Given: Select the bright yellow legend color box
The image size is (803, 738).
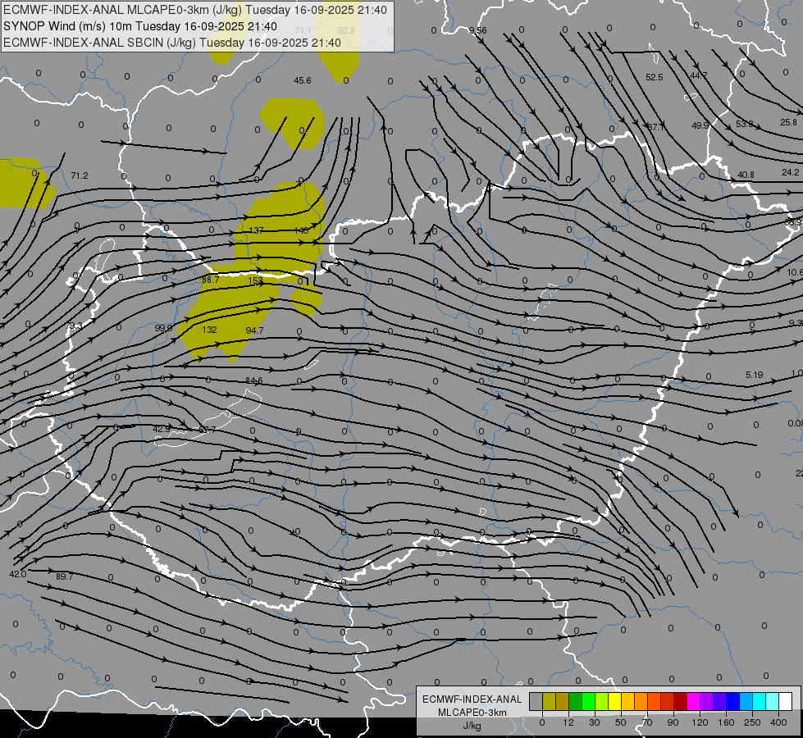Looking at the screenshot, I should pyautogui.click(x=615, y=701).
